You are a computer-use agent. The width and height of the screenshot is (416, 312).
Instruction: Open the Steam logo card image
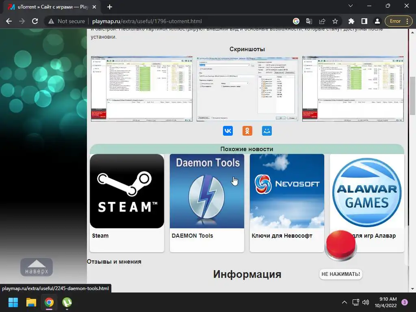127,191
